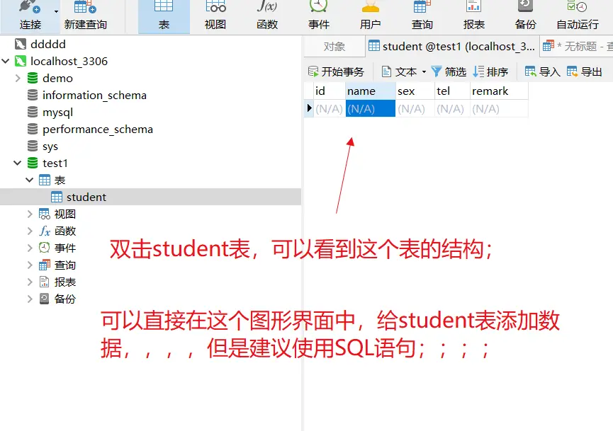613x431 pixels.
Task: Select the 查询 tree icon
Action: pyautogui.click(x=45, y=265)
